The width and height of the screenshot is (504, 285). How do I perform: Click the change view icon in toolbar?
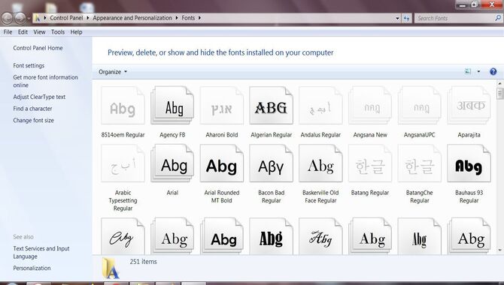click(x=468, y=71)
